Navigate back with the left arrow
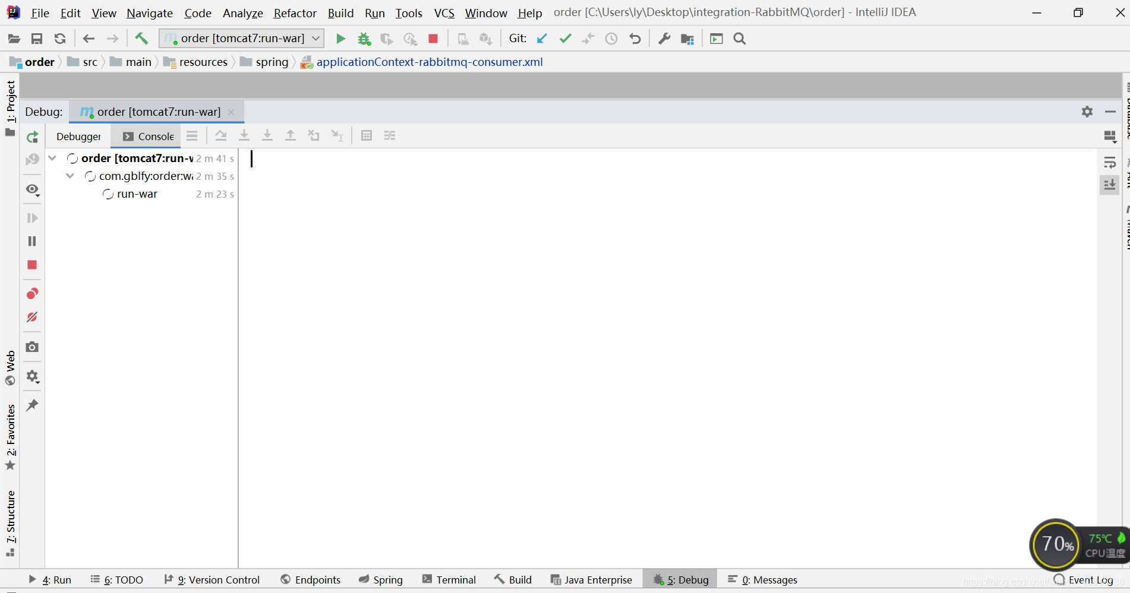Image resolution: width=1130 pixels, height=593 pixels. pos(89,39)
